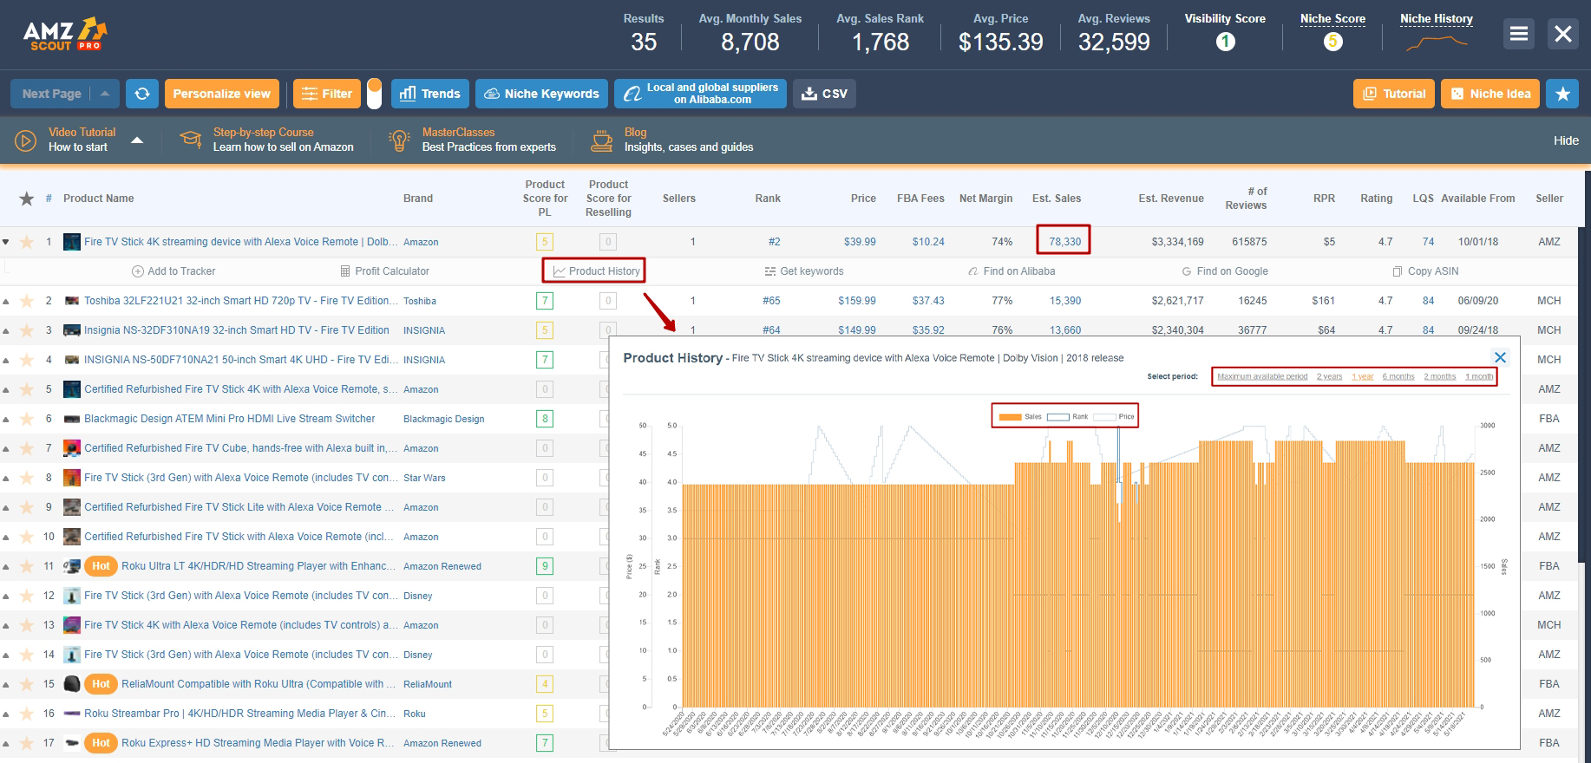Click Local and global suppliers on Alibaba

[x=700, y=94]
